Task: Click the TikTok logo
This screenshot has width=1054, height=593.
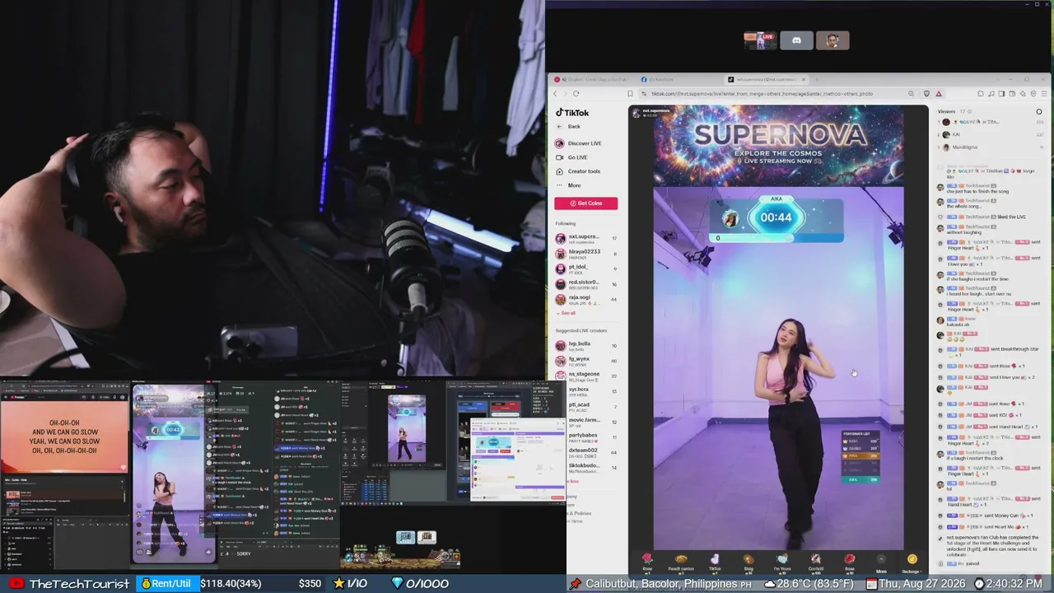Action: [x=571, y=113]
